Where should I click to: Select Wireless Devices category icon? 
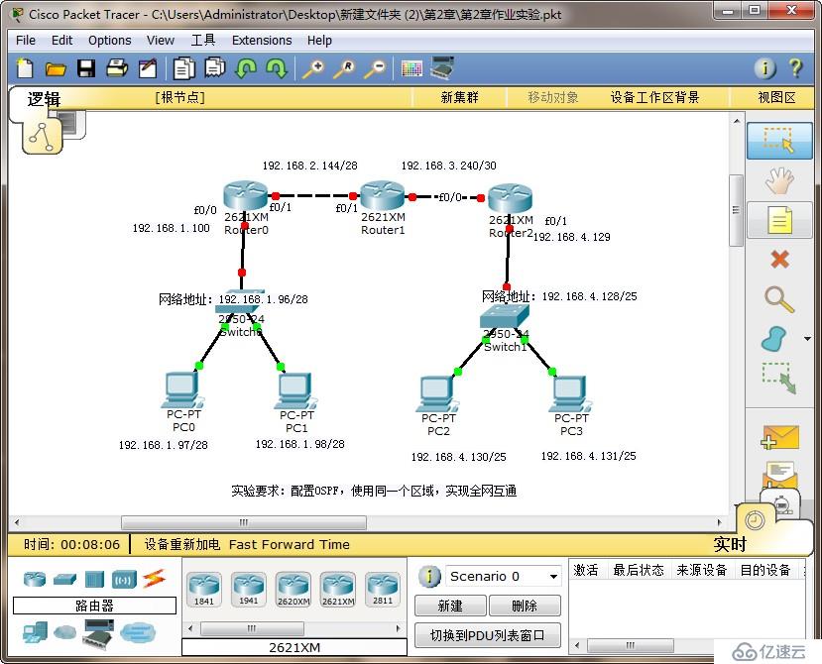124,579
